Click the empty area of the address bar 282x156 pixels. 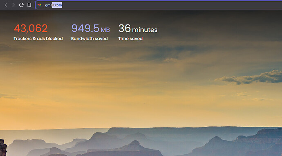[171, 5]
